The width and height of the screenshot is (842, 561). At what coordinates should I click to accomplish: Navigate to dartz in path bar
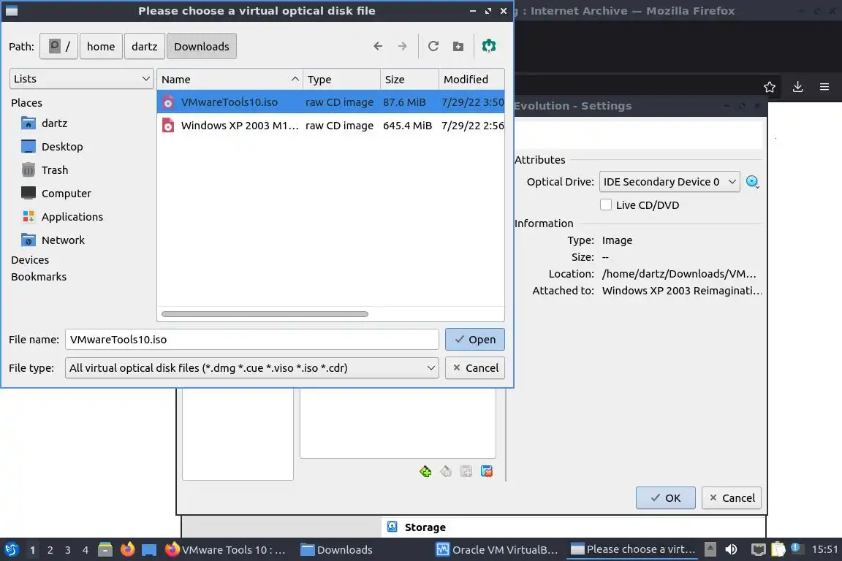(145, 47)
